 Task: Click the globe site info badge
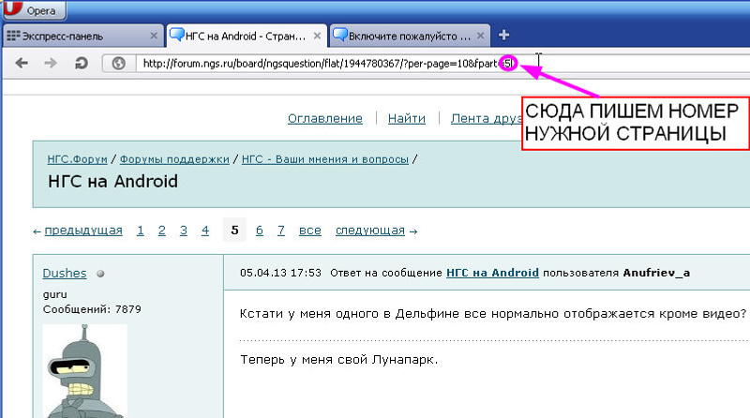tap(118, 63)
